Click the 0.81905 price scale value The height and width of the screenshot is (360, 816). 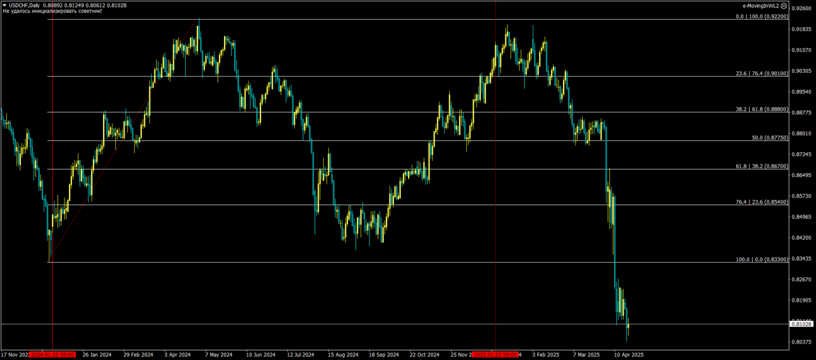coord(802,301)
